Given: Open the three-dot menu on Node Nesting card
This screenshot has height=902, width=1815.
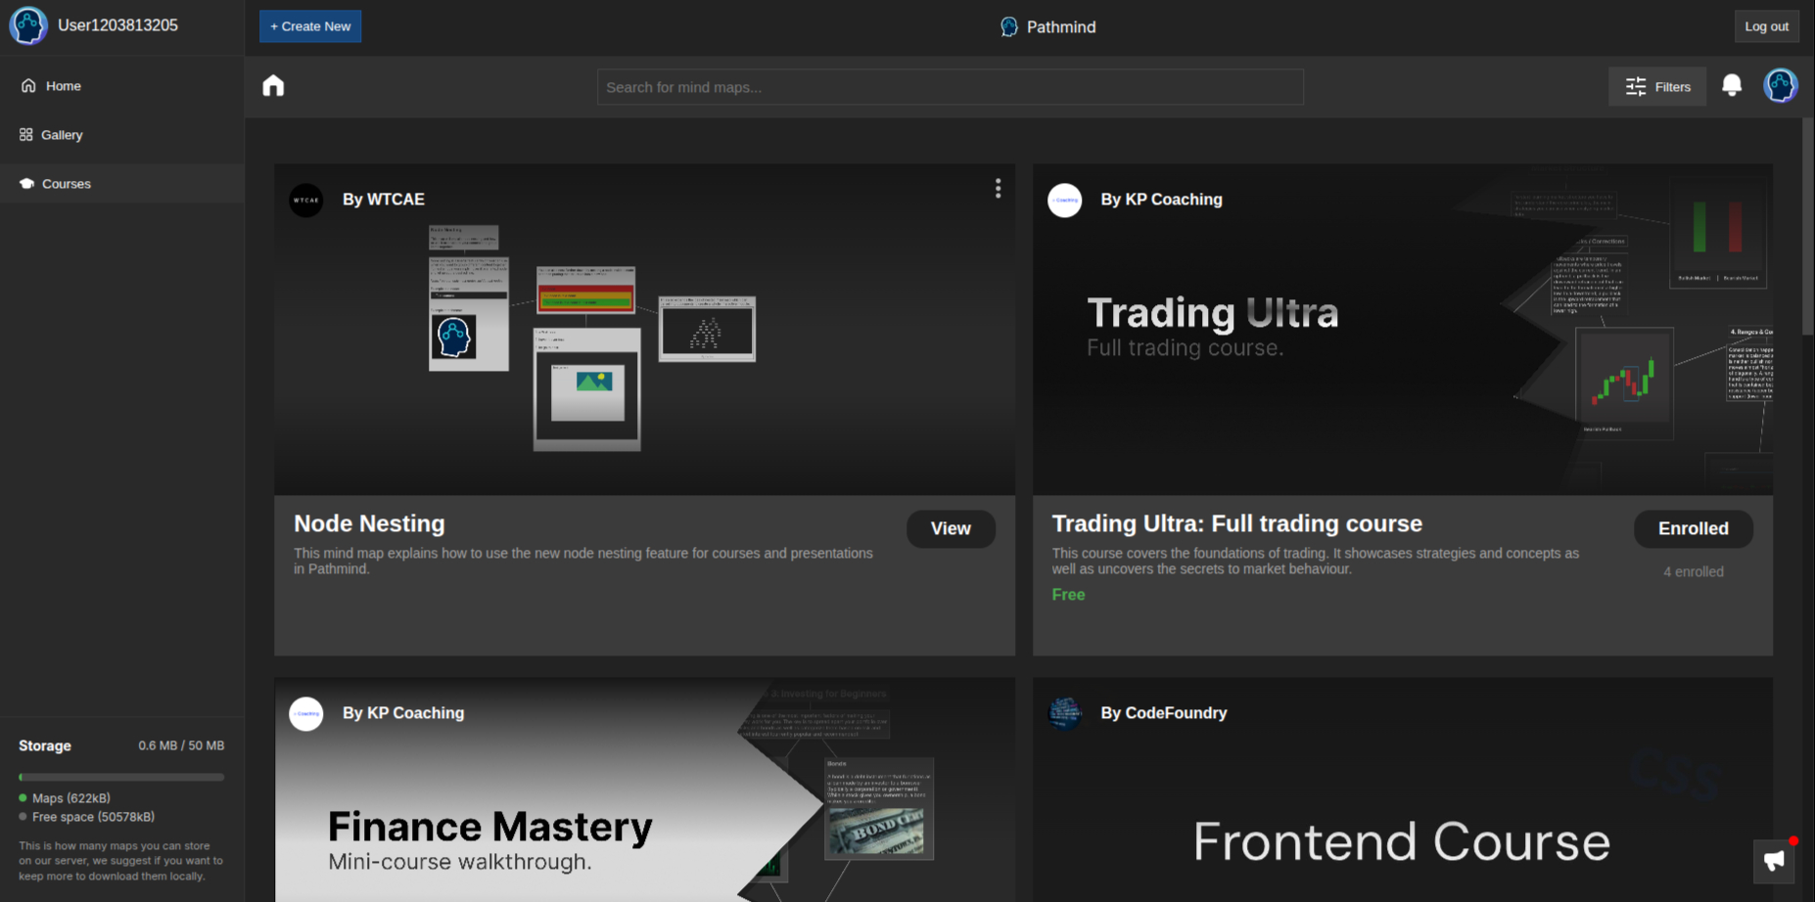Looking at the screenshot, I should (998, 189).
